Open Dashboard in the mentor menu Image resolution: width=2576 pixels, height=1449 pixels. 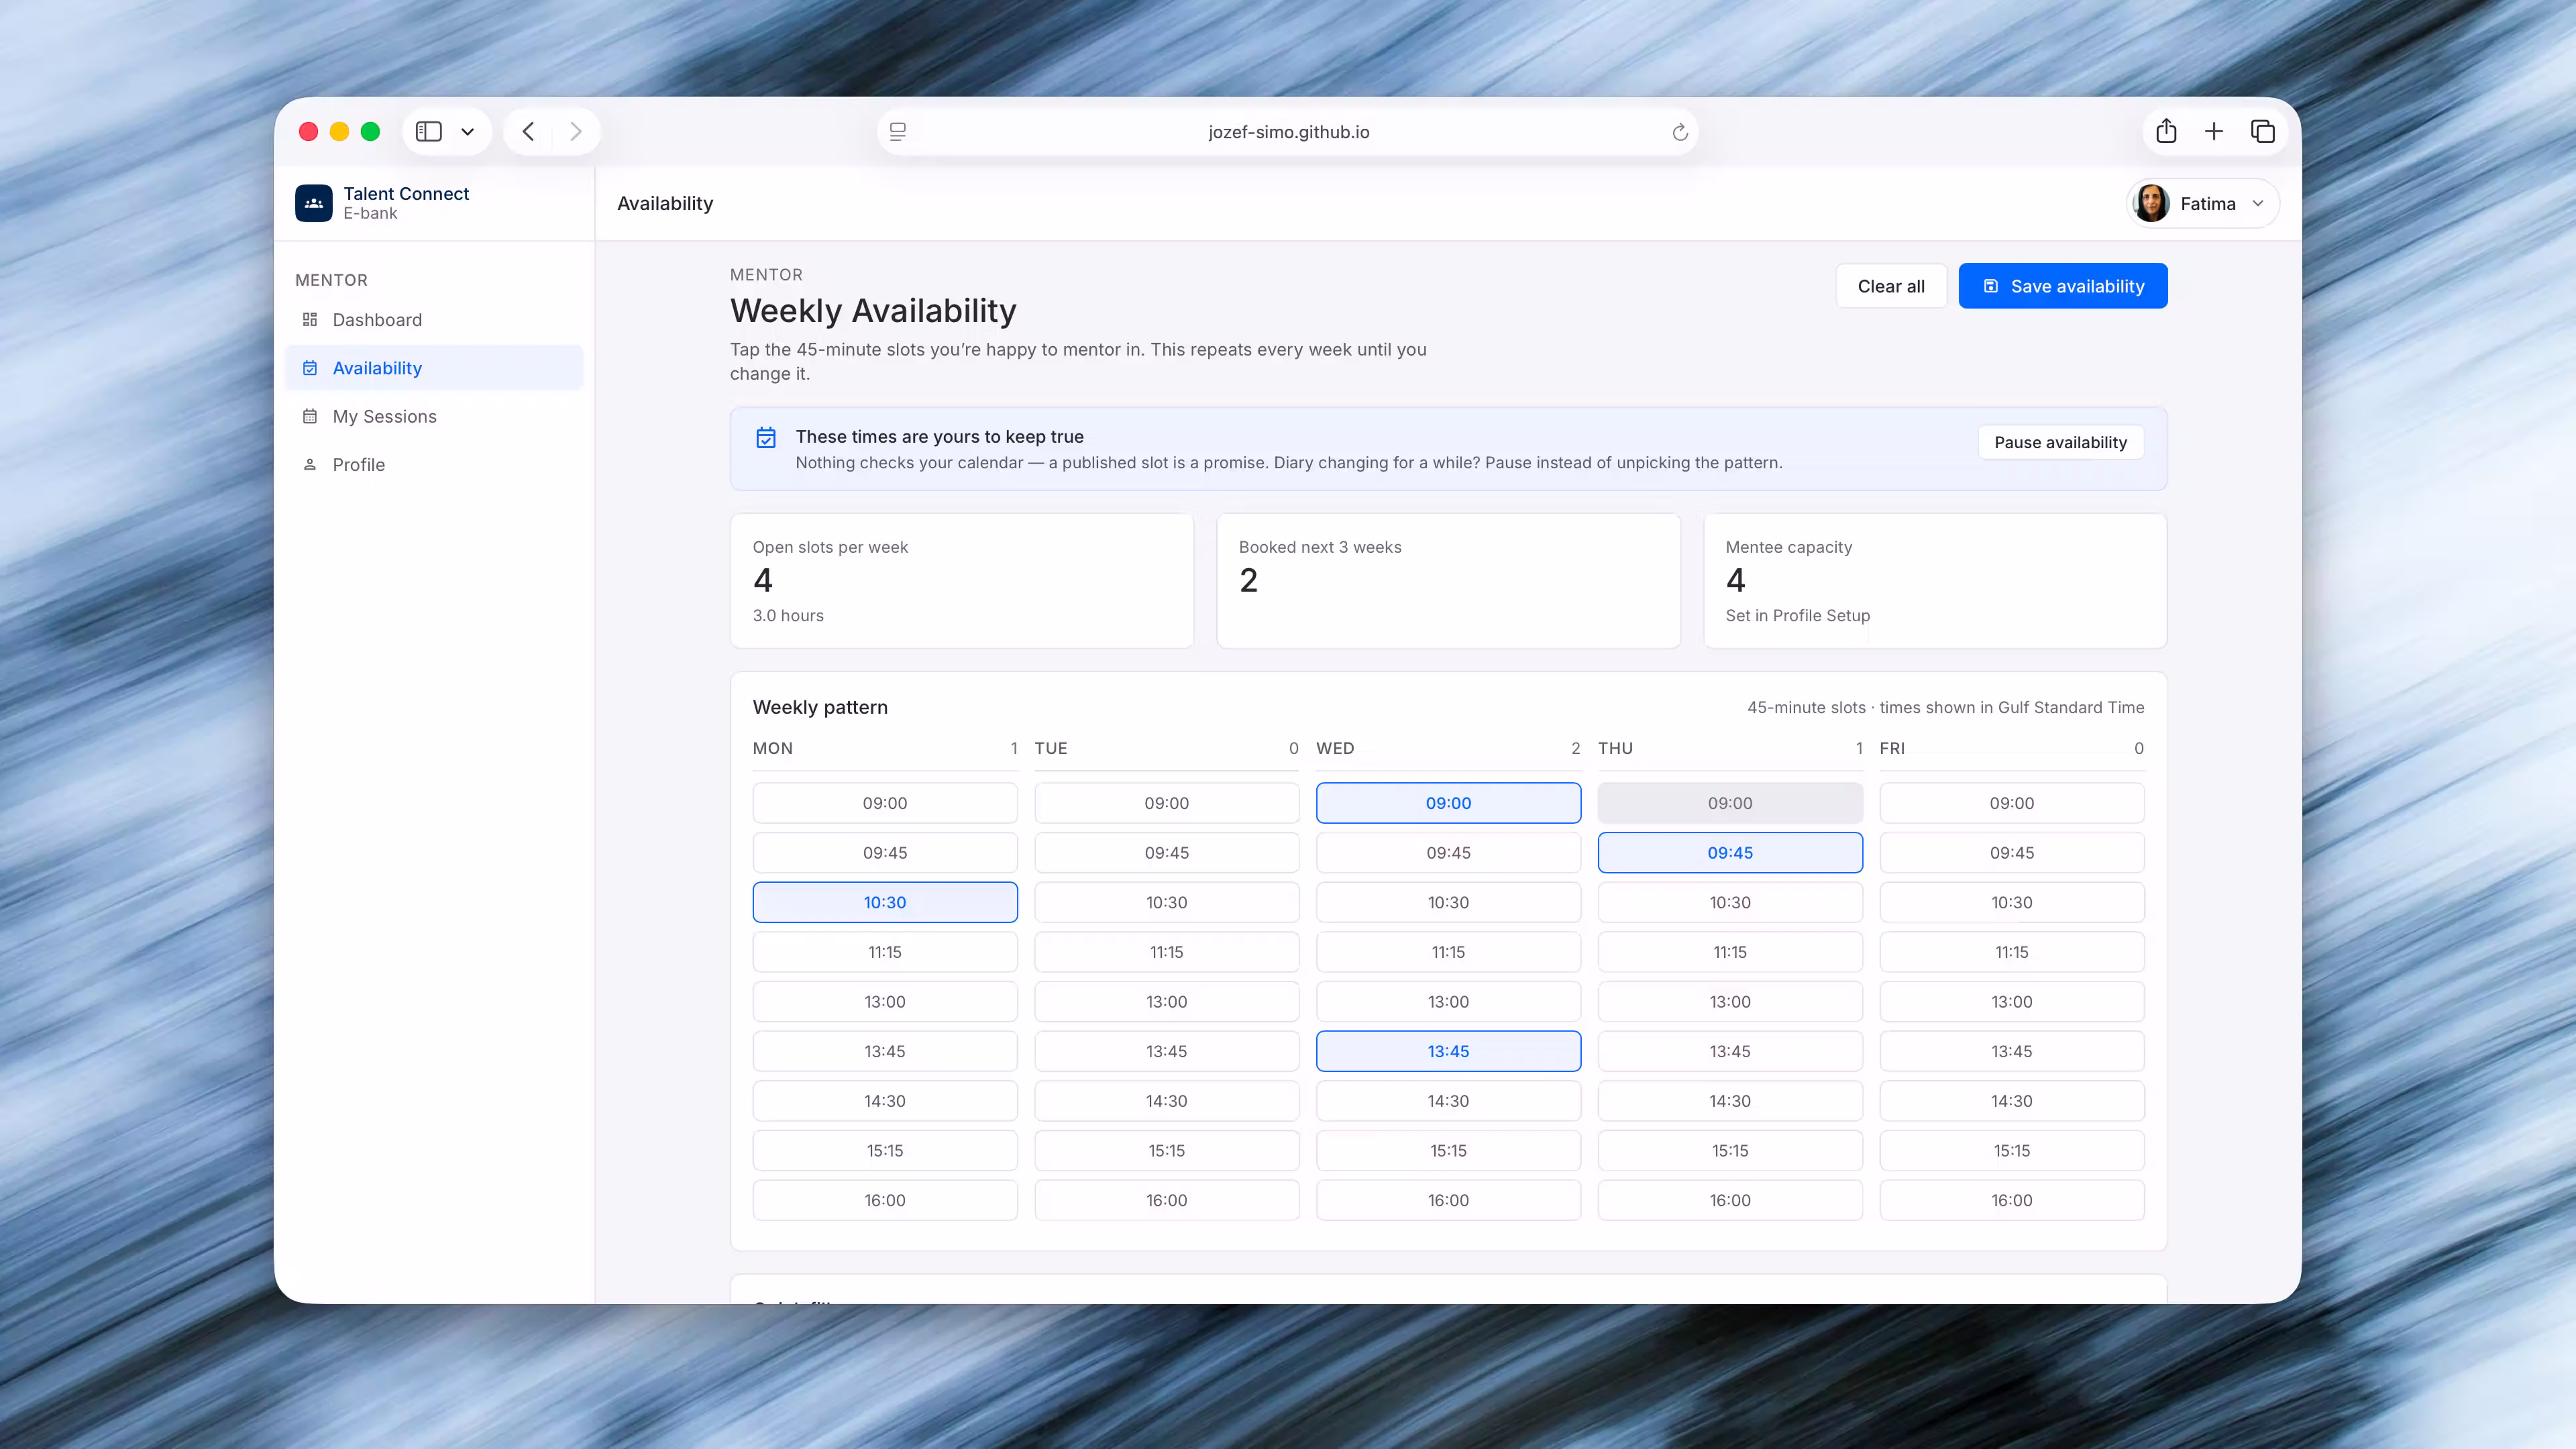(434, 320)
